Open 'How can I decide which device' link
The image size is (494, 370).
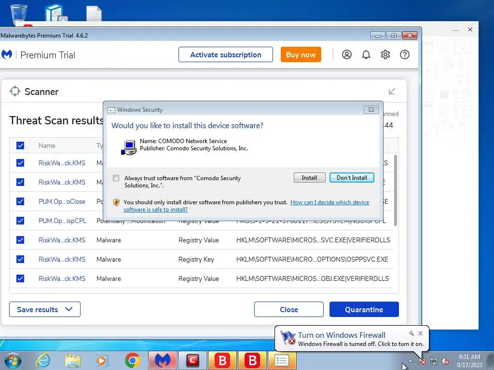click(329, 202)
